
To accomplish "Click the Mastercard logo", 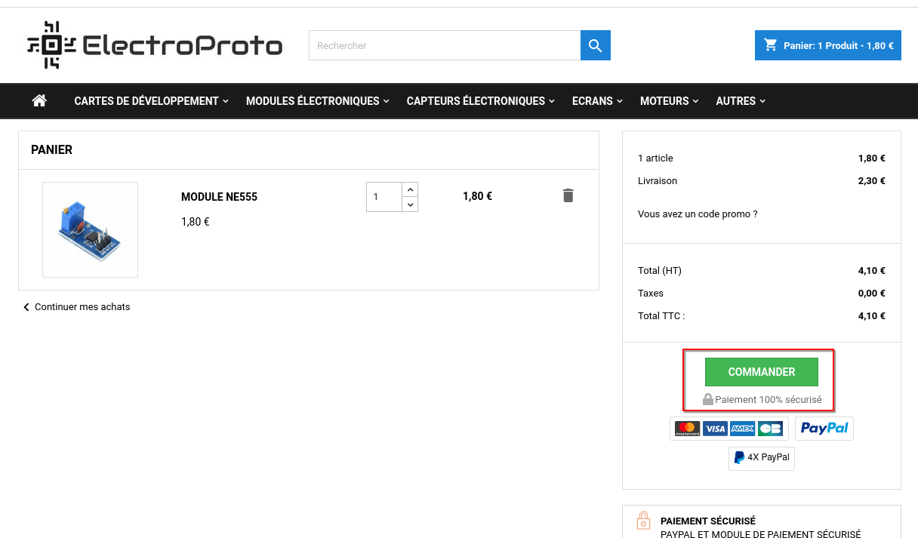I will coord(687,429).
